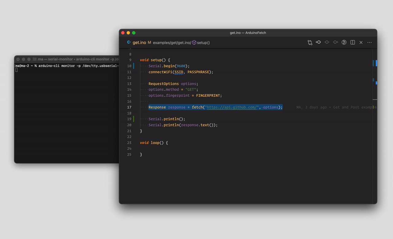Click the next change navigation icon

(x=335, y=42)
